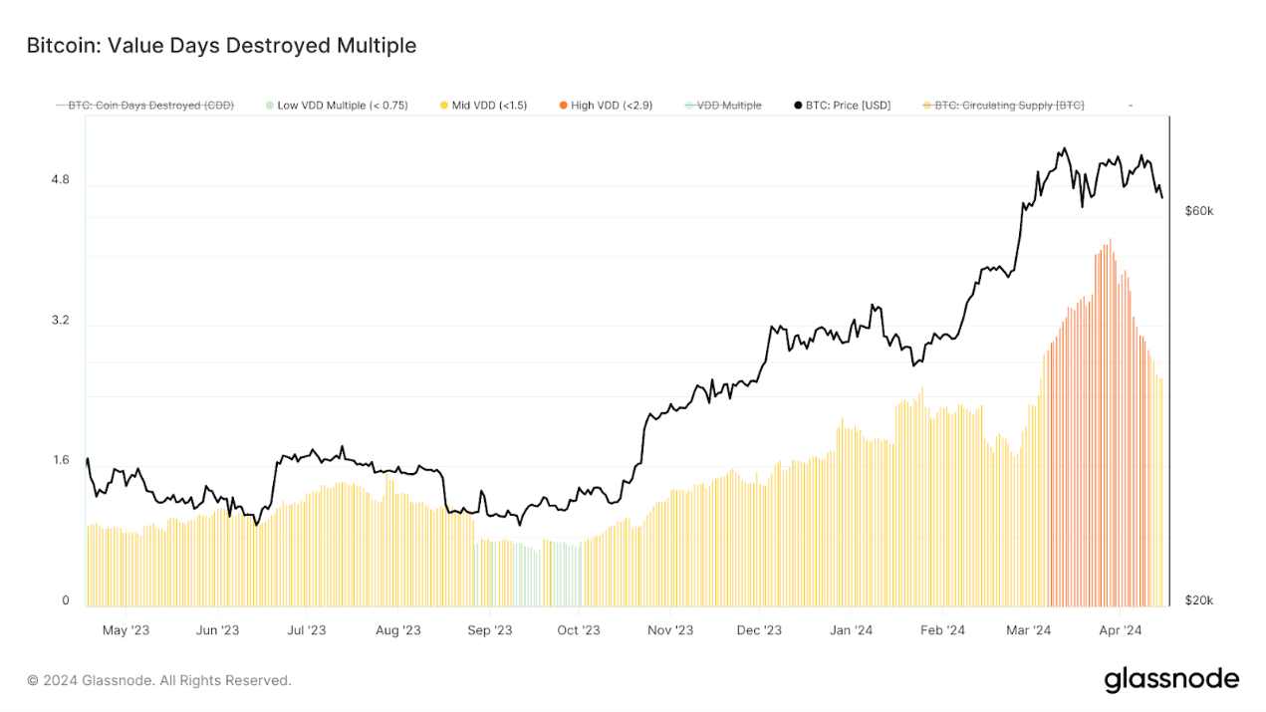Click the Circulating Supply legend marker dot
Screen dimensions: 1266x712
tap(926, 105)
